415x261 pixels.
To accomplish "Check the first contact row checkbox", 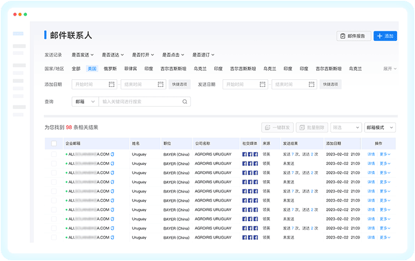I will tap(54, 154).
